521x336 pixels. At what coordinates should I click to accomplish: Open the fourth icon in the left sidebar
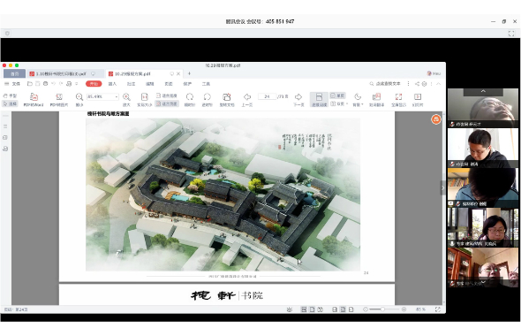click(x=5, y=149)
